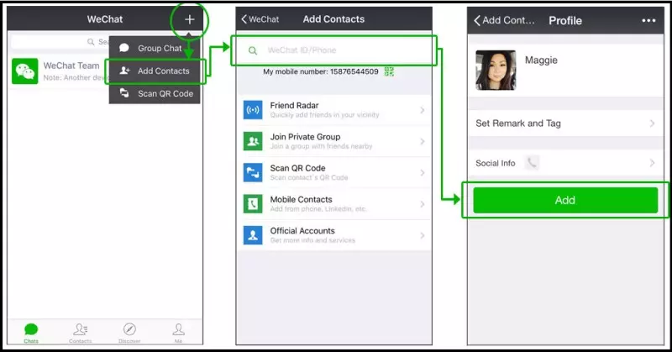Open the WeChat Team chat avatar

tap(25, 71)
